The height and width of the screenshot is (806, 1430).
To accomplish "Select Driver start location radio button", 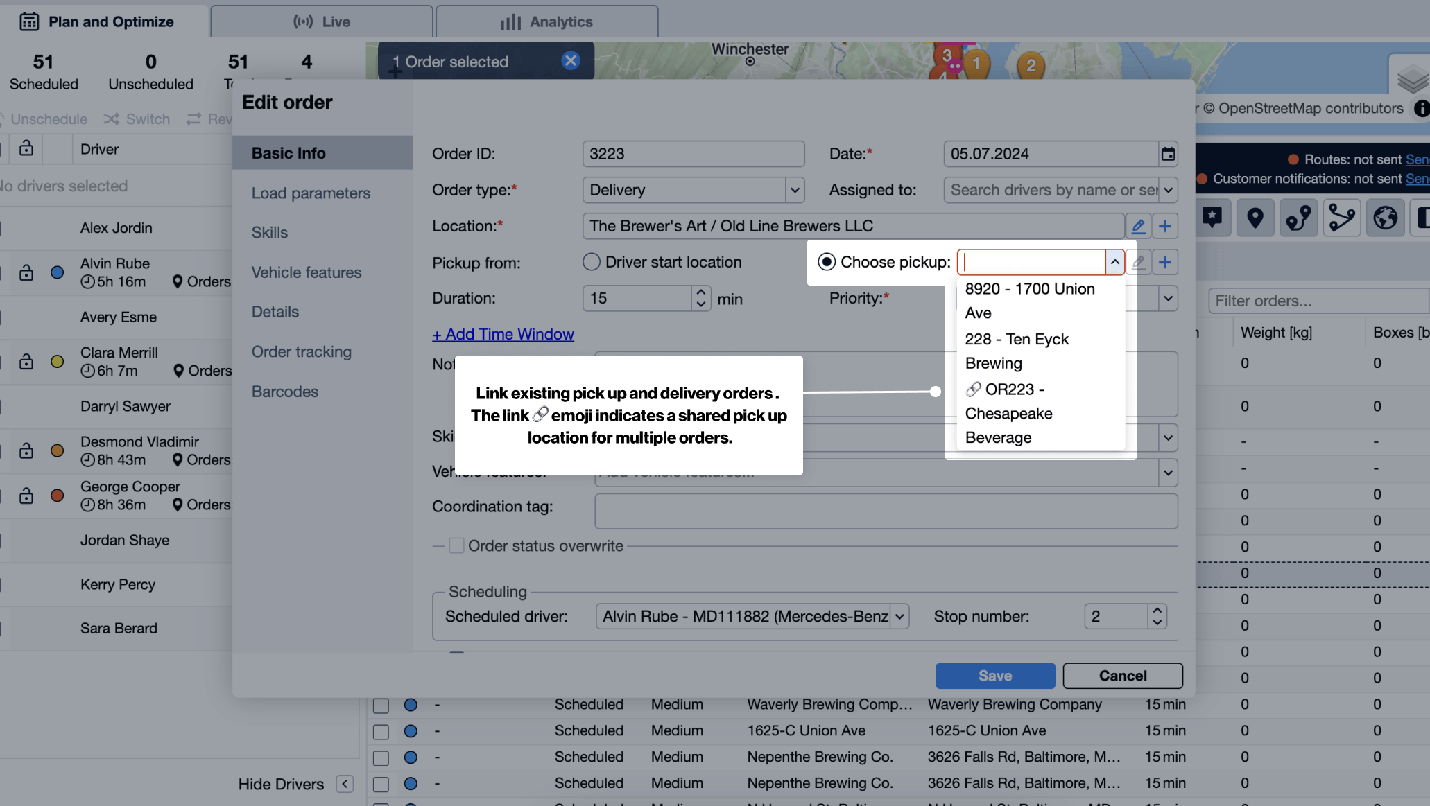I will coord(592,262).
